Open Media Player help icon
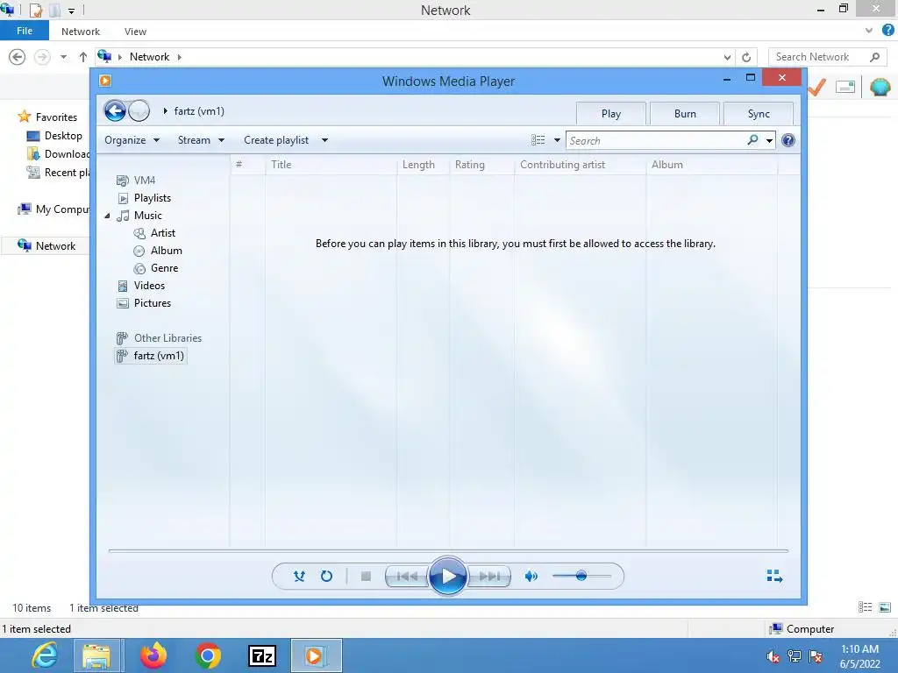The height and width of the screenshot is (673, 898). (x=788, y=140)
